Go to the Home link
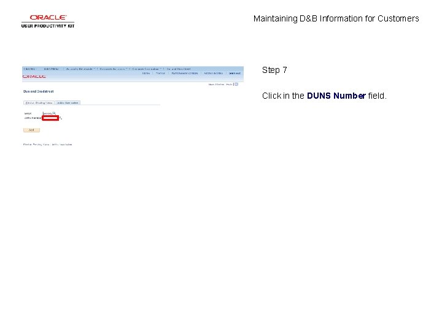The width and height of the screenshot is (442, 331). click(x=145, y=73)
